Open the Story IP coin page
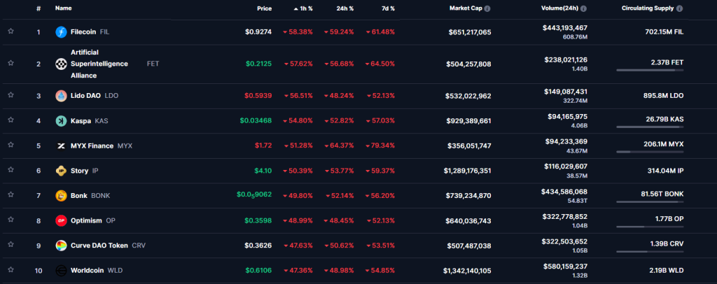 pos(85,171)
